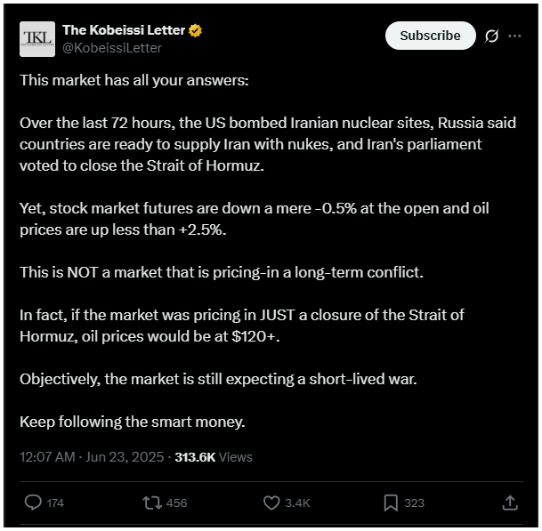Screen dimensions: 542x531
Task: Repost using the retweet arrows icon
Action: pos(152,503)
